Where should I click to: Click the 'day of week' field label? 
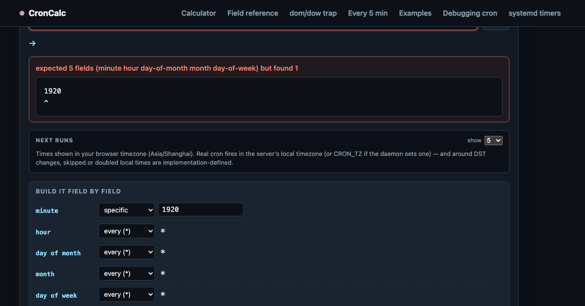[x=56, y=295]
